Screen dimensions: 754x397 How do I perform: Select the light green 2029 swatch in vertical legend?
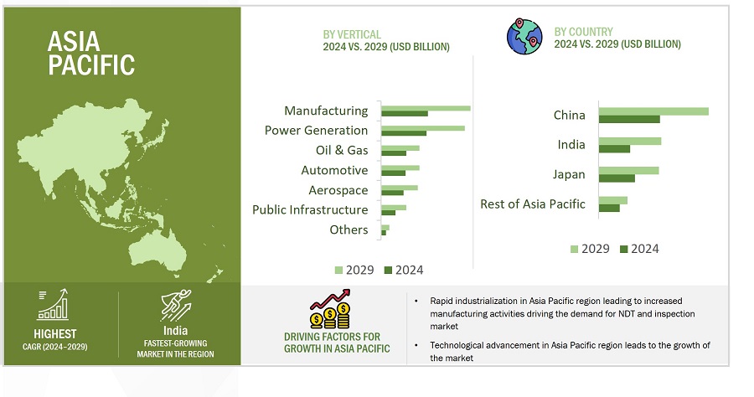click(x=339, y=270)
